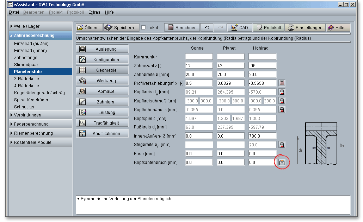Open the Datei menu

(14, 12)
